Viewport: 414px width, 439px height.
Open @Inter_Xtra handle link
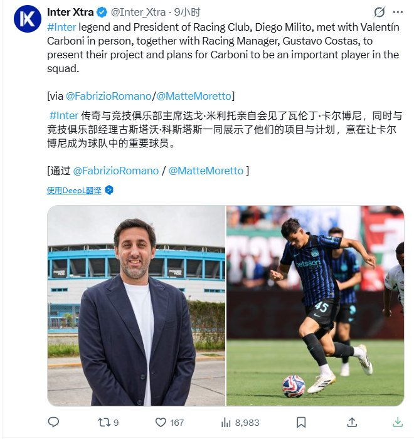pyautogui.click(x=138, y=13)
